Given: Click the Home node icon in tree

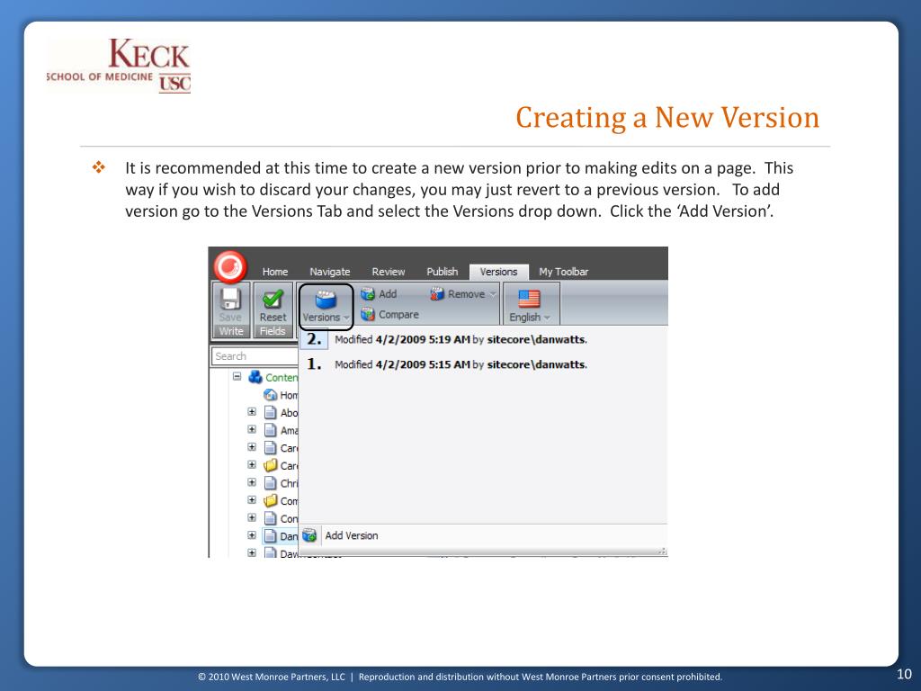Looking at the screenshot, I should 270,395.
